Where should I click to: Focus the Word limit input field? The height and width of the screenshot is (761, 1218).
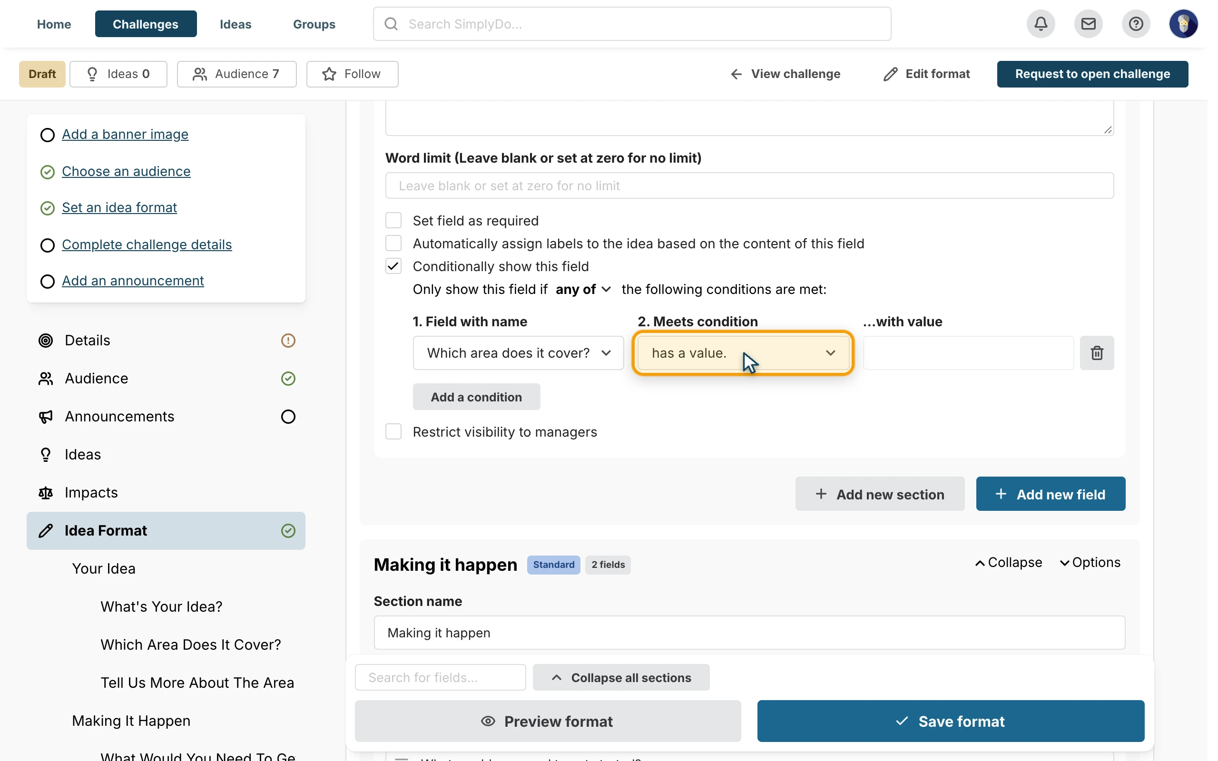click(x=749, y=185)
